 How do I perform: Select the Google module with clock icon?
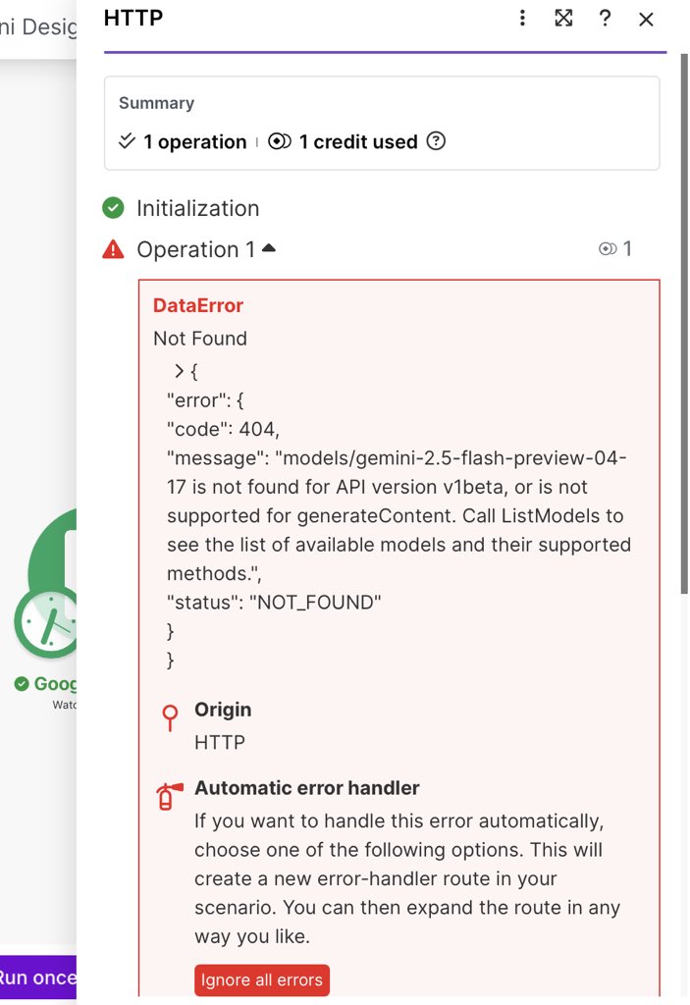(46, 583)
